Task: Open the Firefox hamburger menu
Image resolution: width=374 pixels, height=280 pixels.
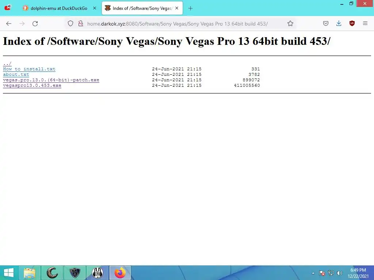Action: tap(365, 24)
